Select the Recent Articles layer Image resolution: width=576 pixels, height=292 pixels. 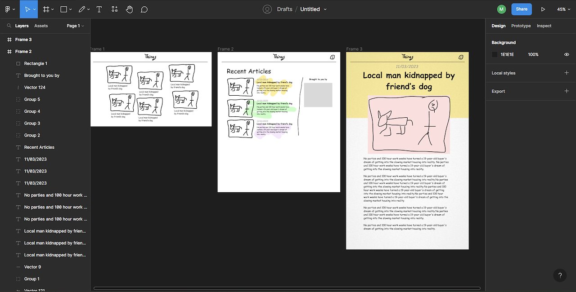(x=39, y=147)
